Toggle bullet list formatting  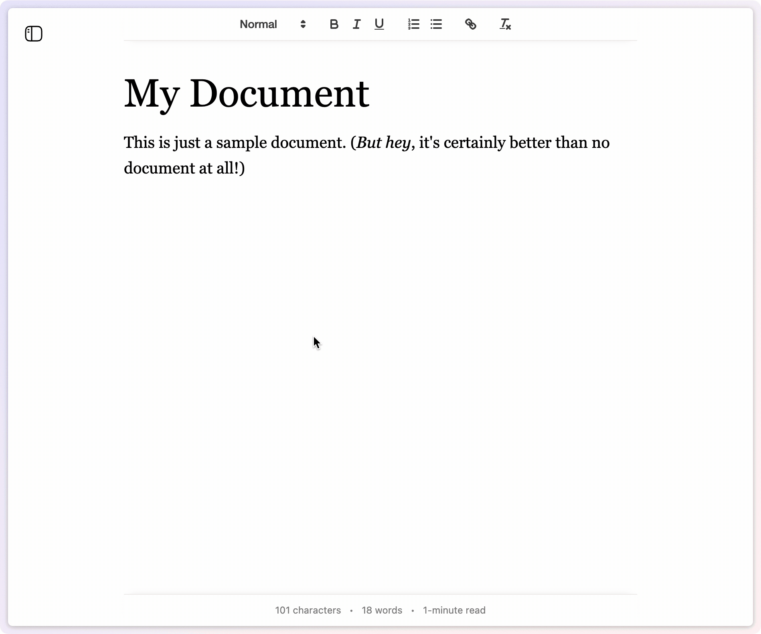click(x=436, y=24)
